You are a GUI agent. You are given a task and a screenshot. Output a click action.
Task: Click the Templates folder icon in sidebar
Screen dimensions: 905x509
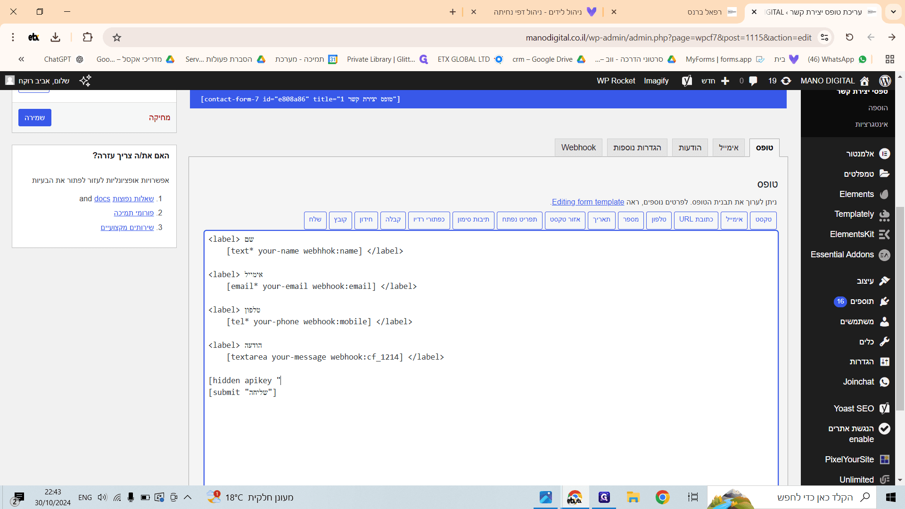[885, 174]
